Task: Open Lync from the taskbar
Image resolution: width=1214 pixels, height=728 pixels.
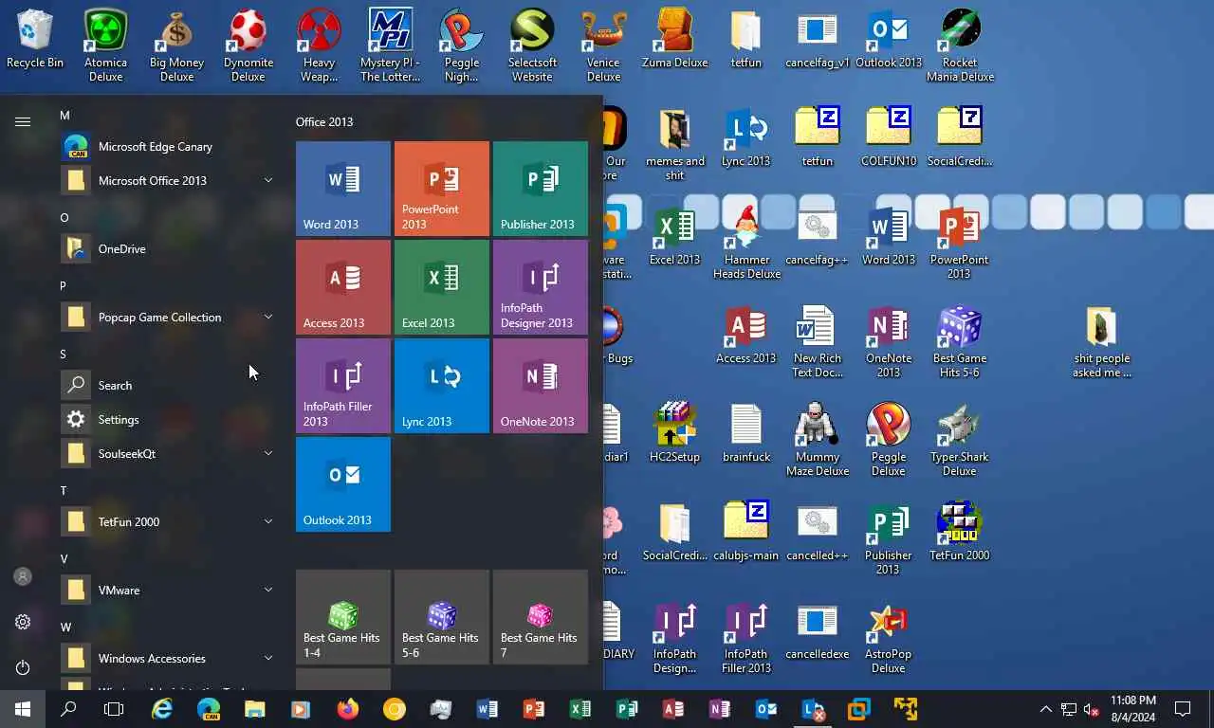Action: point(814,708)
